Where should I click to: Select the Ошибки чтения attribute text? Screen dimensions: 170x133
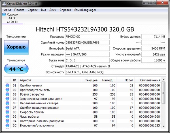tap(31, 85)
